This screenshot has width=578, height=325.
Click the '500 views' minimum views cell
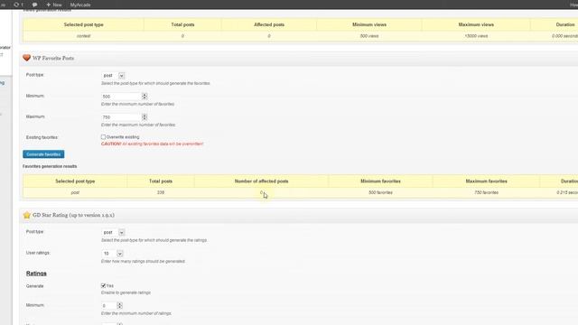coord(369,36)
